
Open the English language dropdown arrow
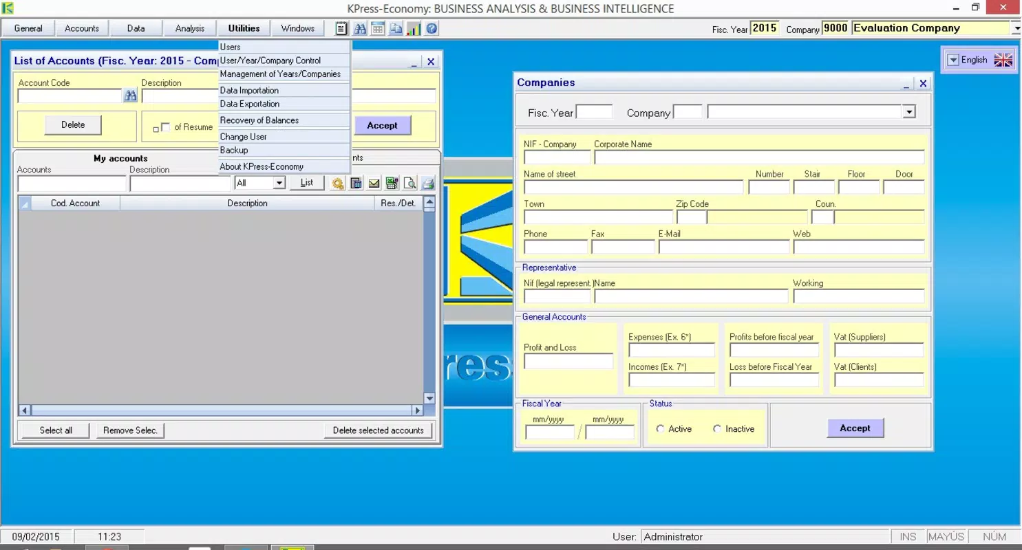(953, 60)
